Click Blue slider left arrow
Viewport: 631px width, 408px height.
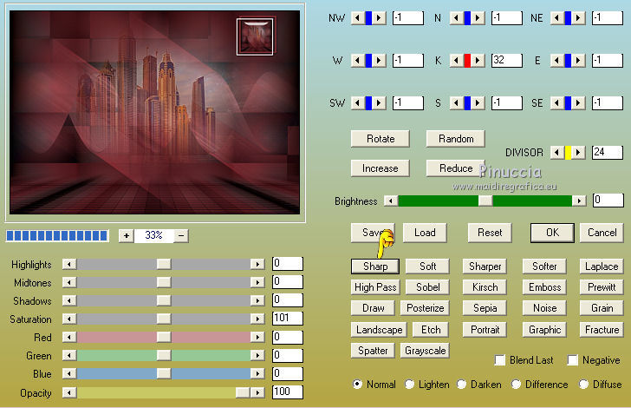pyautogui.click(x=69, y=374)
